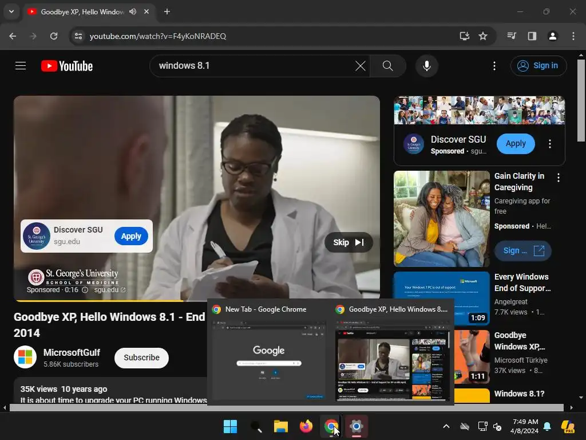Click the Sign up button on Caregiving ad
586x440 pixels.
tap(523, 251)
